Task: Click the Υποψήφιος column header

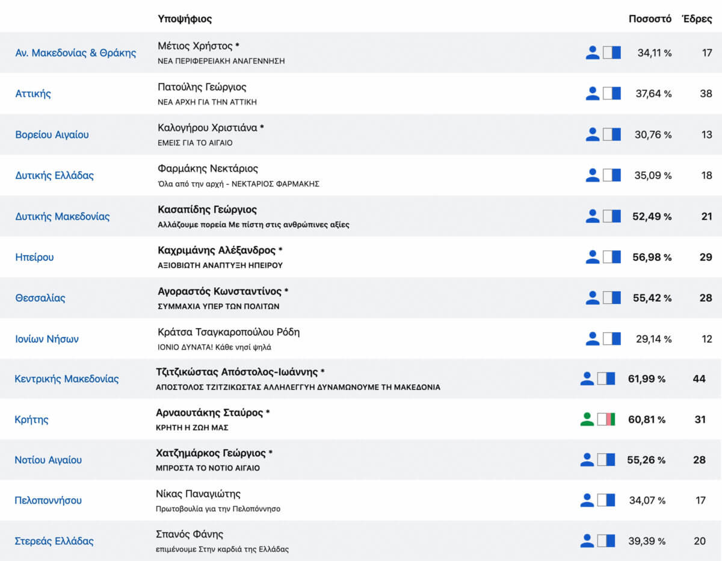Action: (x=185, y=19)
